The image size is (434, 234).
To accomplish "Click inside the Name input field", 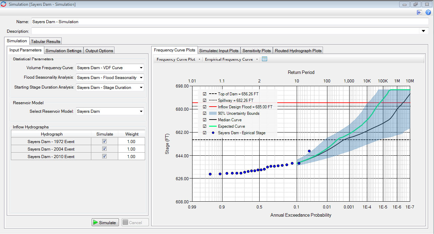I will [x=136, y=21].
